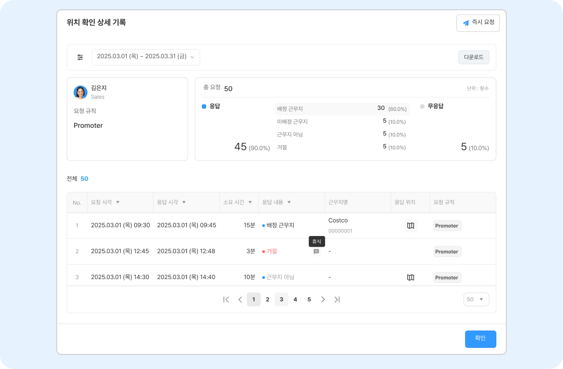
Task: Click the 전체 50 count label
Action: pos(77,178)
